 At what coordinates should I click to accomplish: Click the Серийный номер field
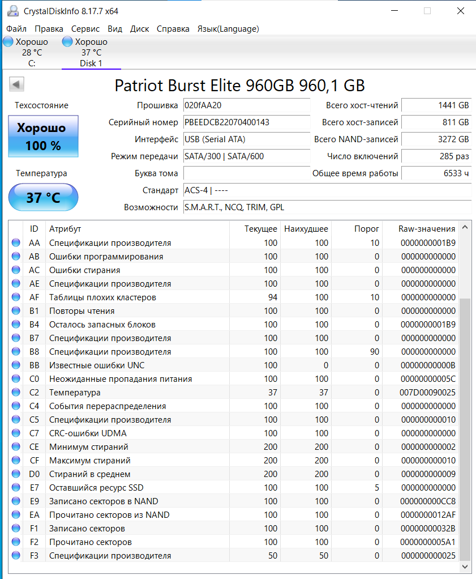pos(246,122)
